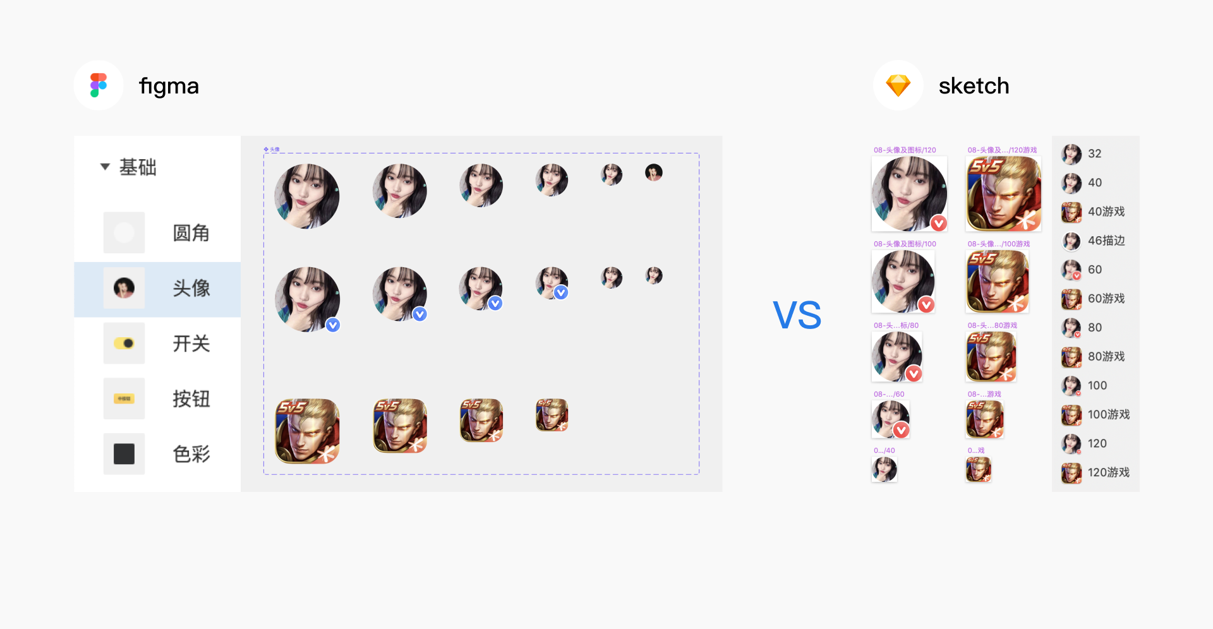Select the 08-头像及图标/120 symbol avatar
Viewport: 1213px width, 629px height.
[x=909, y=194]
